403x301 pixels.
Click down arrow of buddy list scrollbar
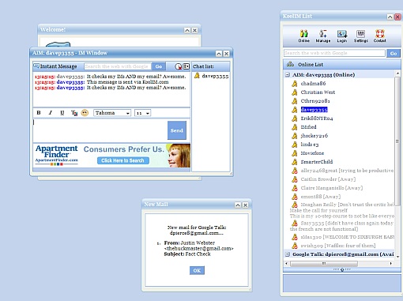click(x=397, y=257)
